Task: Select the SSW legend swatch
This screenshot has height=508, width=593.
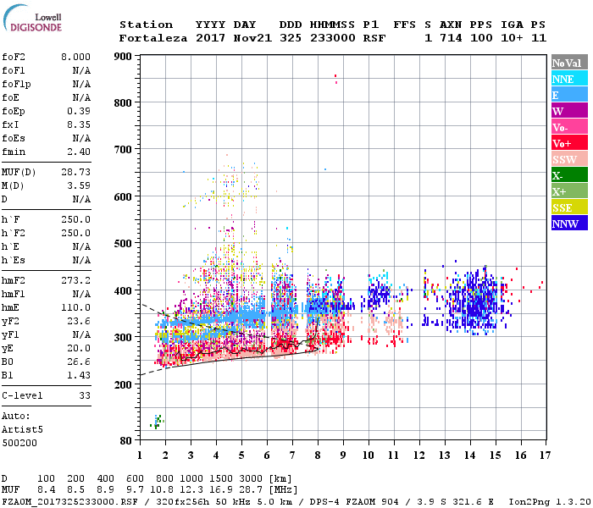Action: [569, 159]
